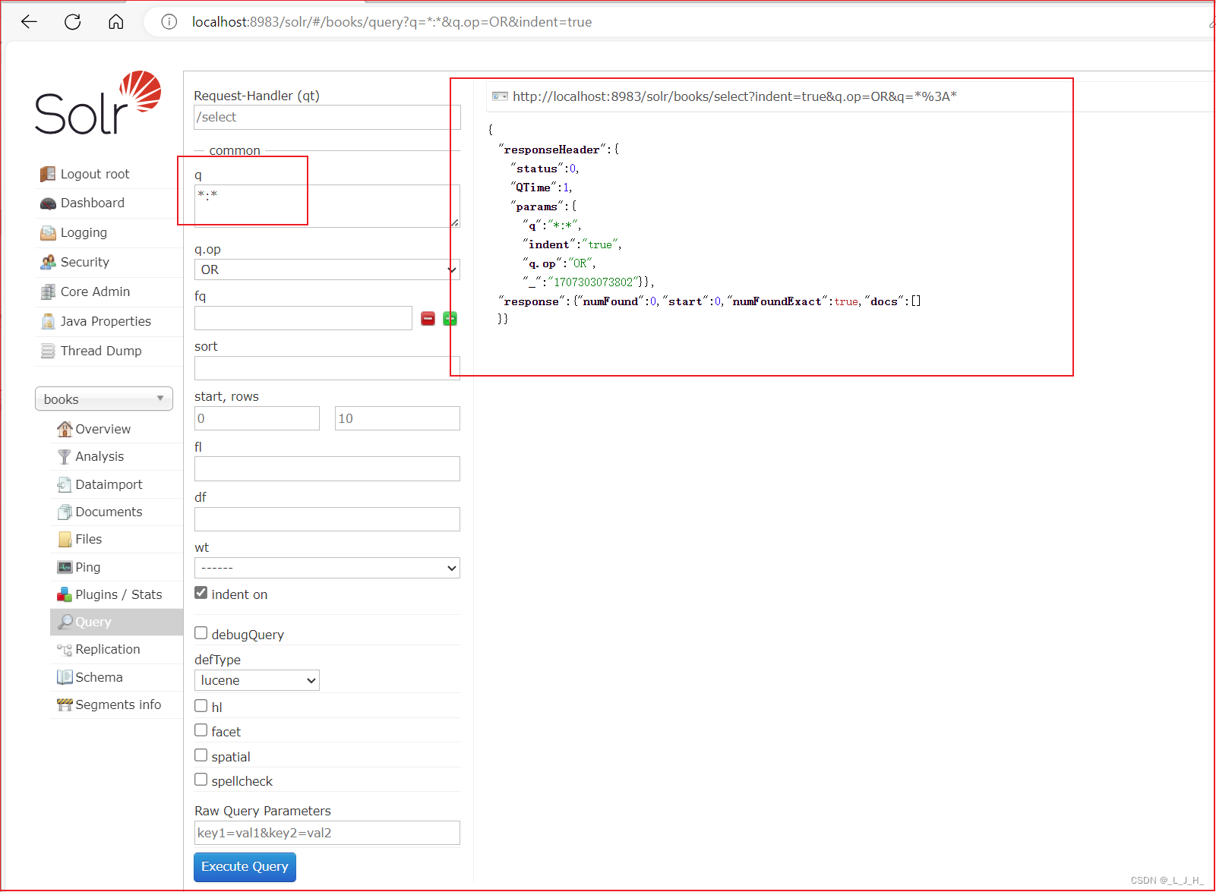
Task: Open the site information icon in the address bar
Action: [x=169, y=22]
